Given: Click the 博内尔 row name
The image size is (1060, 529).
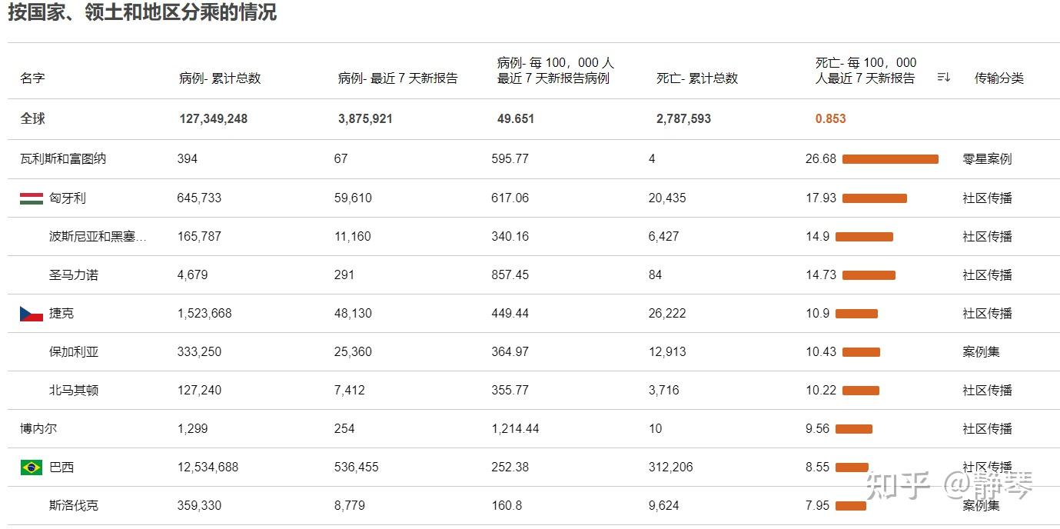Looking at the screenshot, I should (38, 429).
